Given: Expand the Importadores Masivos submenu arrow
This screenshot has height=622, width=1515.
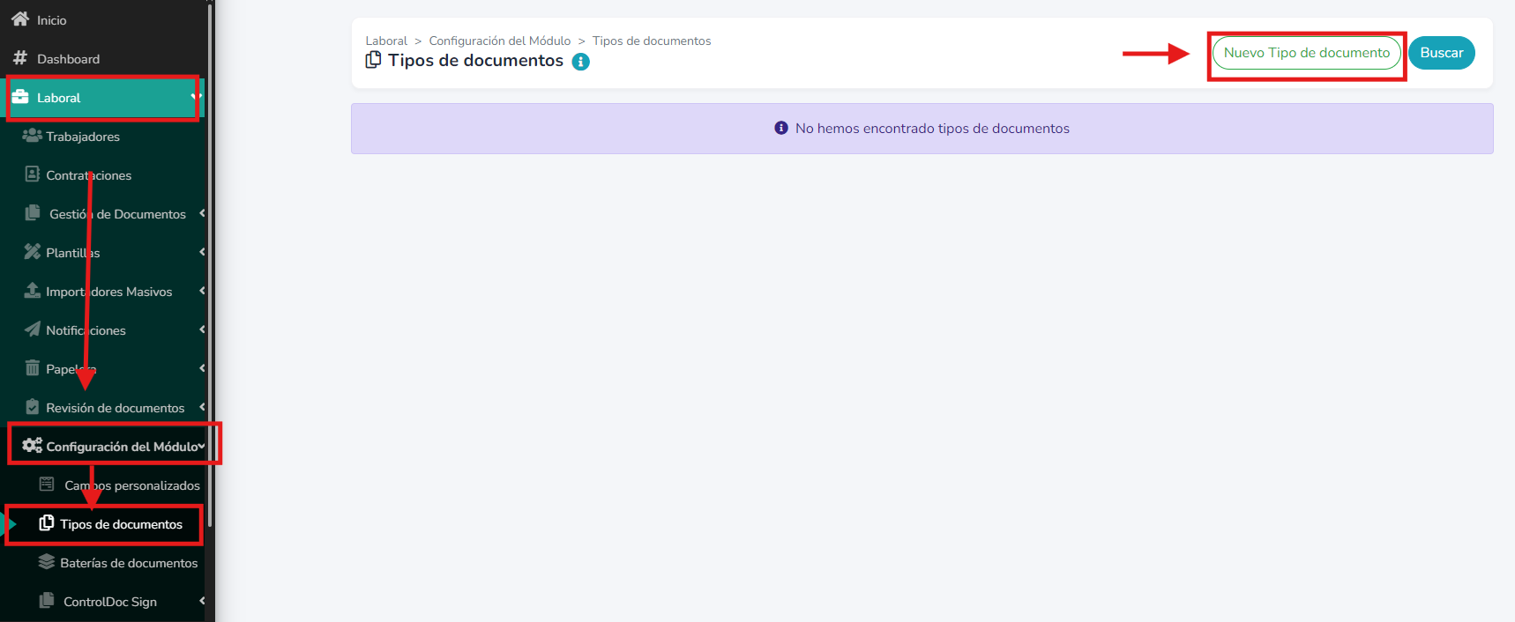Looking at the screenshot, I should [x=202, y=291].
